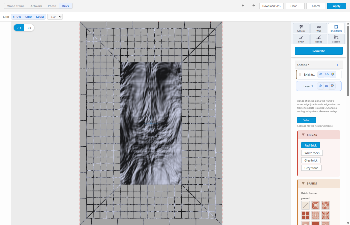The height and width of the screenshot is (225, 350).
Task: Pick the radiating mitered stripes frame preset
Action: pos(315,205)
